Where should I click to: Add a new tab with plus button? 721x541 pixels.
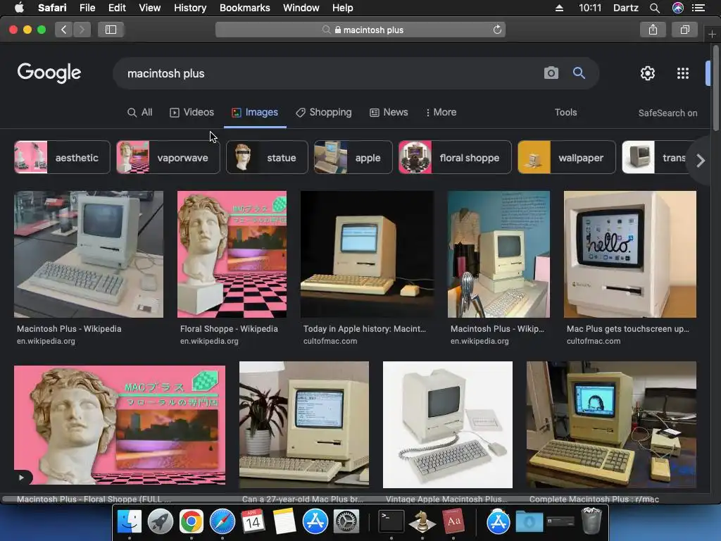712,35
